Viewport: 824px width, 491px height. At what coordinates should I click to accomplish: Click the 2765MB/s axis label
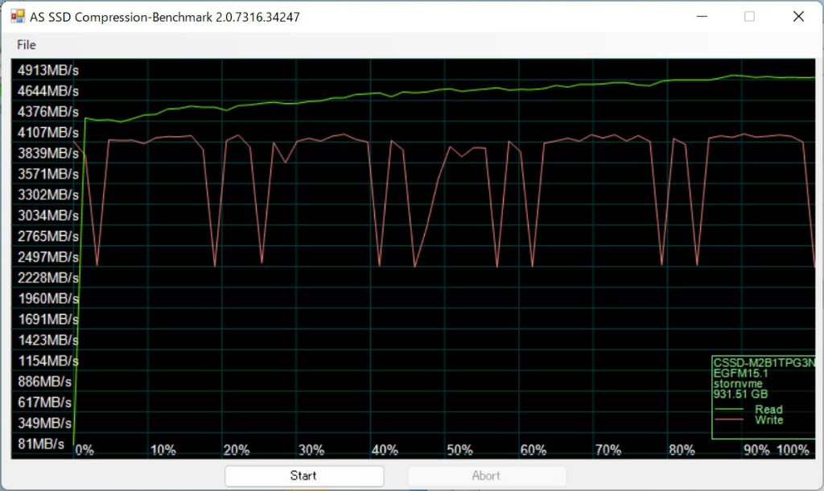tap(47, 236)
